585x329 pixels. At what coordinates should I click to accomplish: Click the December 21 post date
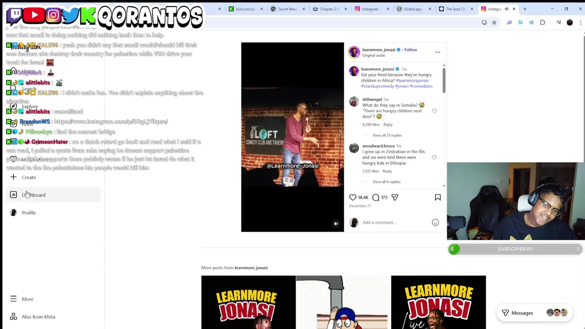pos(360,206)
